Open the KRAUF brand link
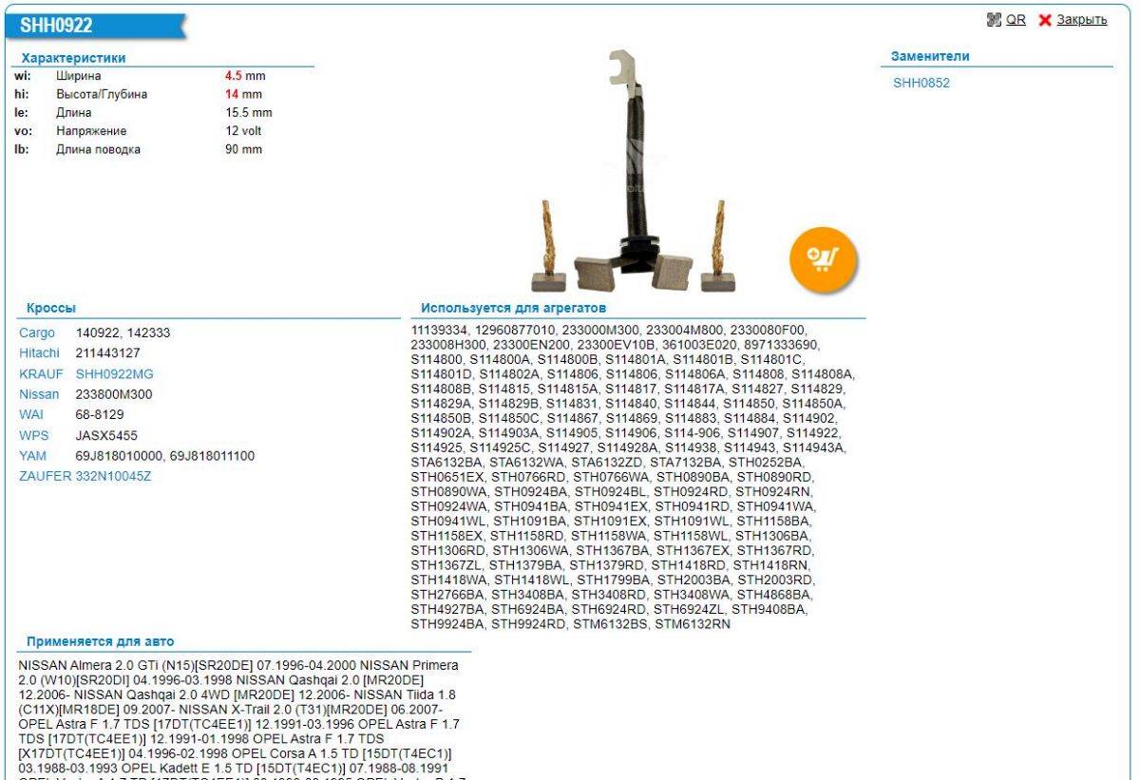Viewport: 1140px width, 780px height. pyautogui.click(x=40, y=374)
